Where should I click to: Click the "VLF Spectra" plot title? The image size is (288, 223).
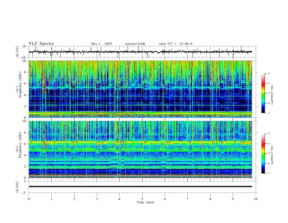(x=41, y=44)
